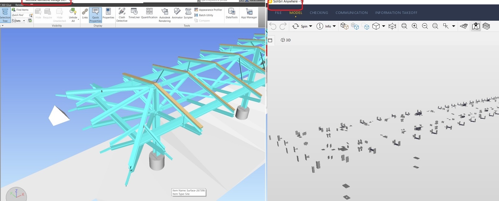
Task: Expand Info tool dropdown arrow
Action: [x=334, y=26]
